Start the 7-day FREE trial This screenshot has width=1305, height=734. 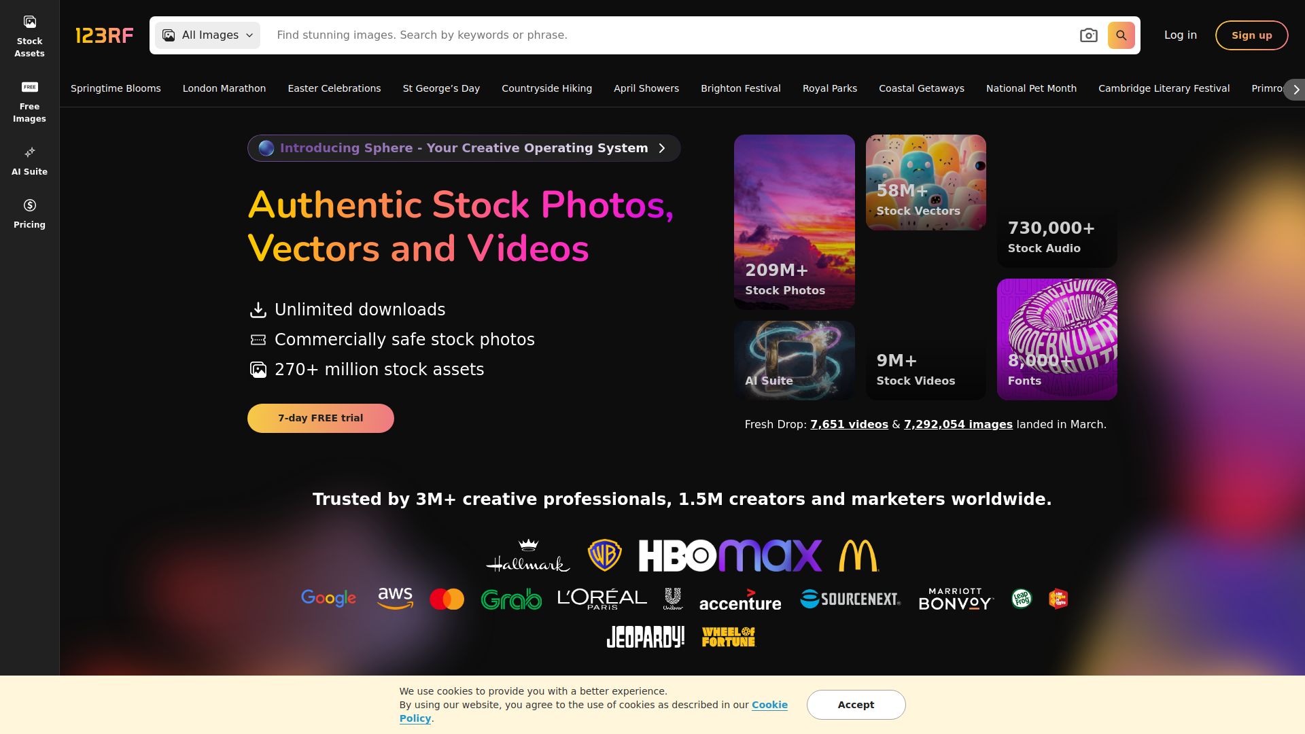[x=320, y=418]
